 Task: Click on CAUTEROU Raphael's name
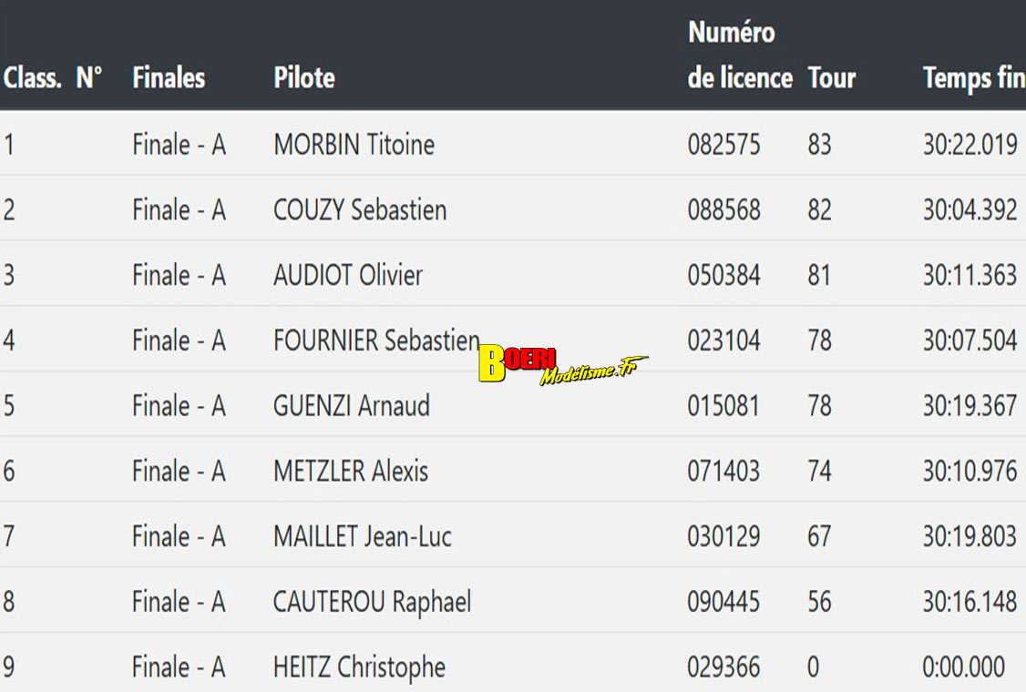pyautogui.click(x=372, y=602)
